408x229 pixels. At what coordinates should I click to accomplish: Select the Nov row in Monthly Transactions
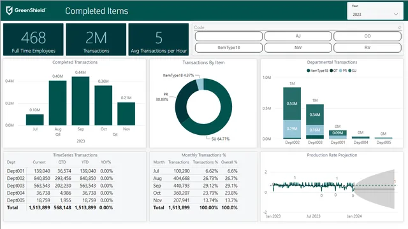(196, 200)
